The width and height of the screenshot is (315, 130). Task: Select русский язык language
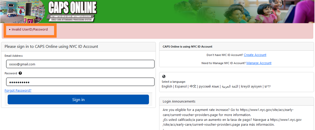pyautogui.click(x=209, y=86)
